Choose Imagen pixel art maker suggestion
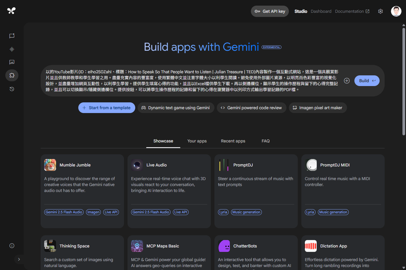Viewport: 406px width, 270px height. coord(318,108)
